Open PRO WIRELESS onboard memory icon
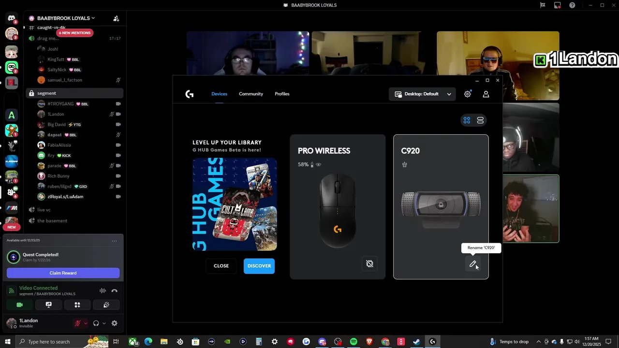The height and width of the screenshot is (348, 619). tap(369, 264)
